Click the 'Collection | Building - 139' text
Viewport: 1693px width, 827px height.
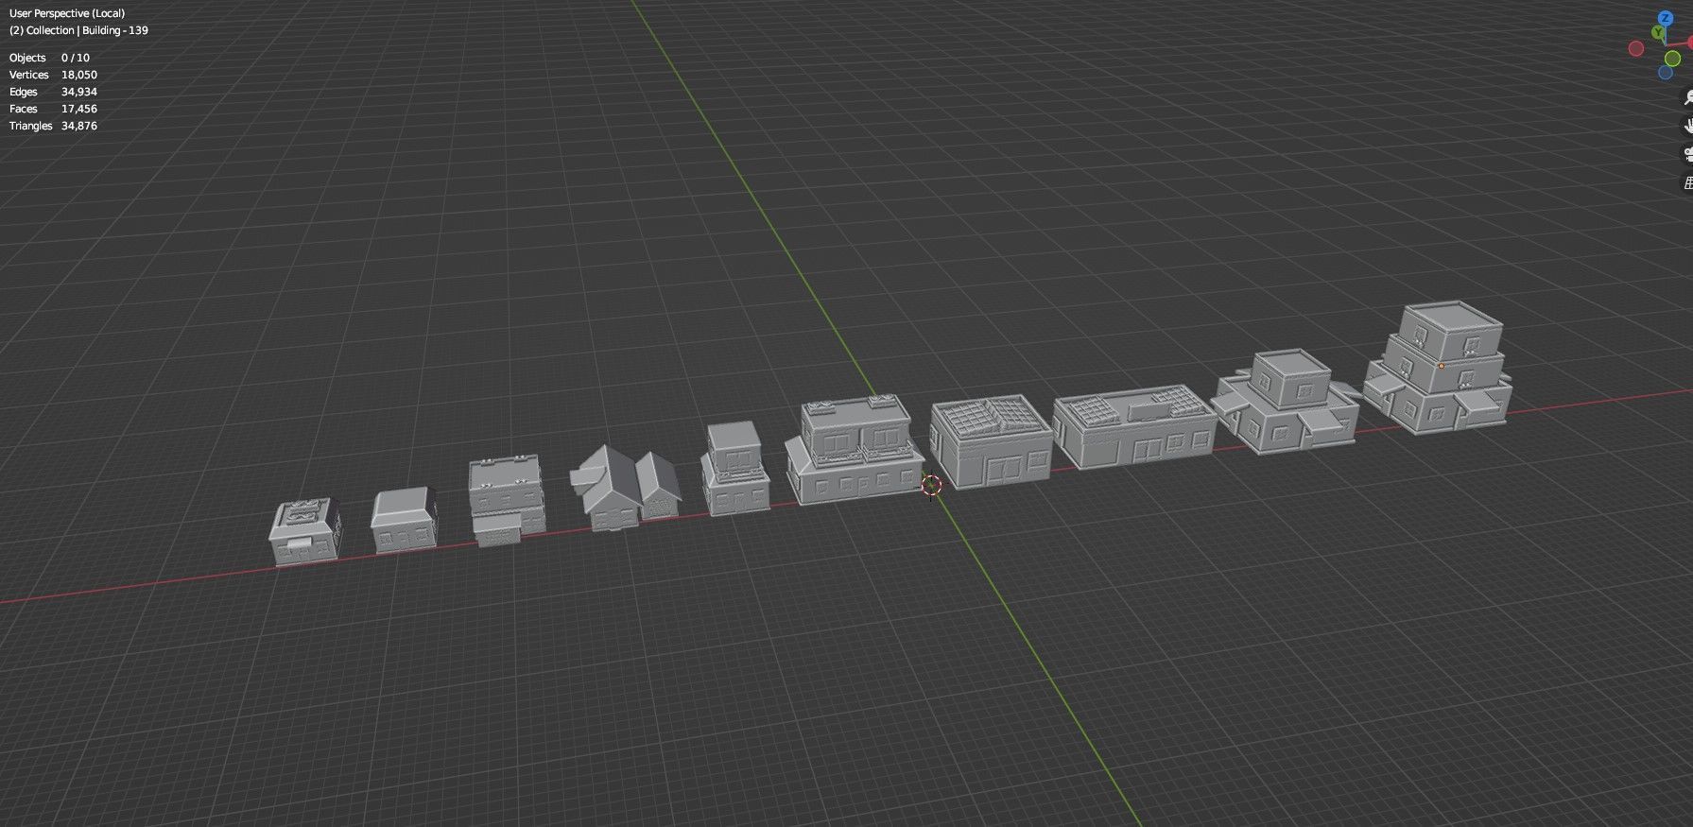pos(87,30)
